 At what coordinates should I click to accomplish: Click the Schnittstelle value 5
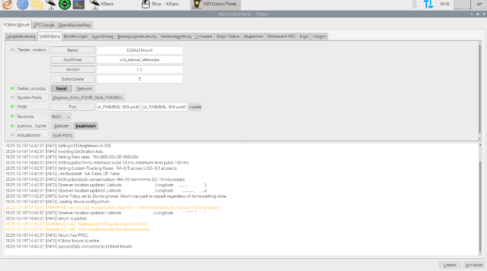click(x=140, y=79)
